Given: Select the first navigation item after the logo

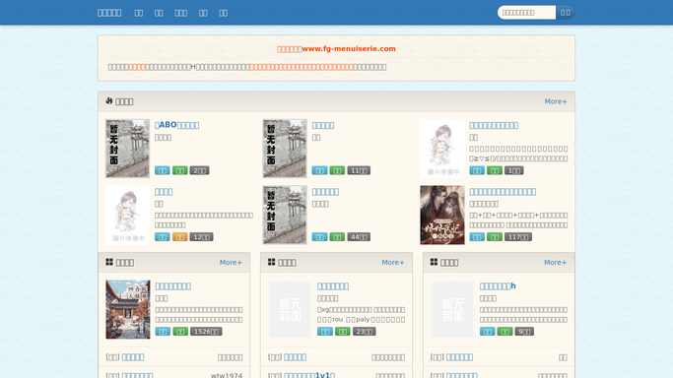Looking at the screenshot, I should [x=139, y=13].
